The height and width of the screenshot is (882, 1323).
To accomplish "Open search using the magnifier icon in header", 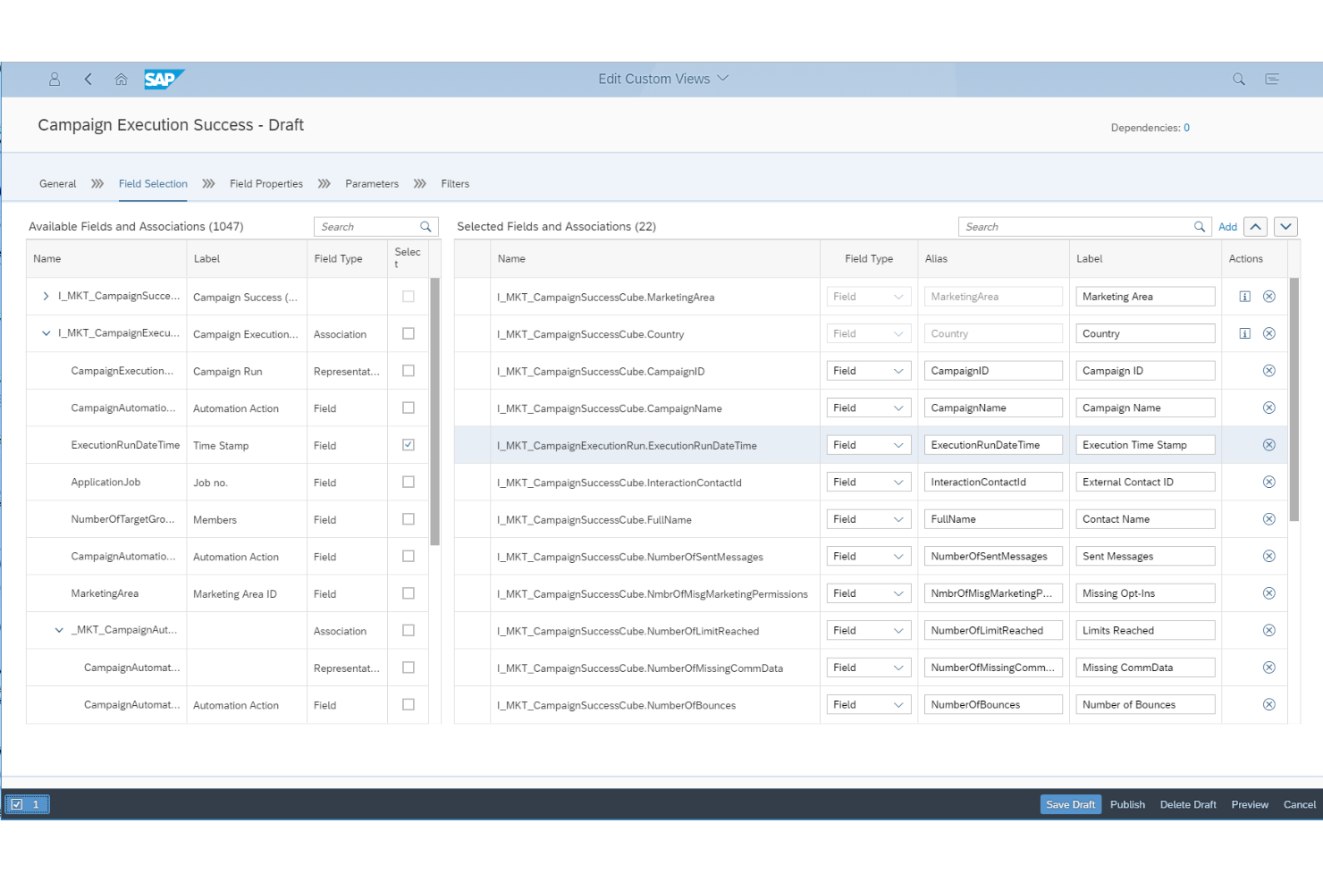I will 1238,79.
